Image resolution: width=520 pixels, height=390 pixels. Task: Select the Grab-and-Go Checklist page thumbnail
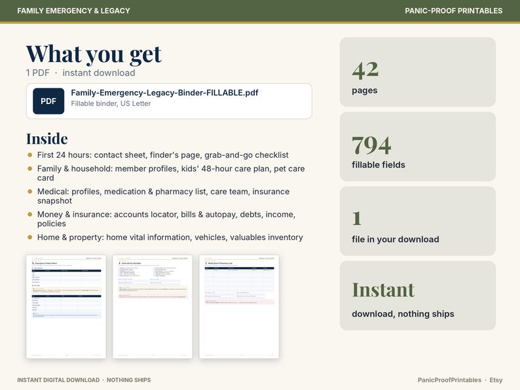[153, 306]
